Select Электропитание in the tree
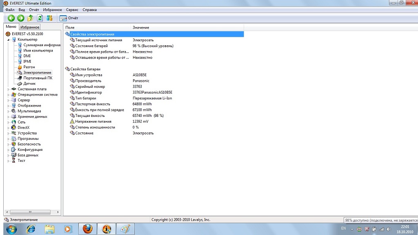 pyautogui.click(x=37, y=73)
